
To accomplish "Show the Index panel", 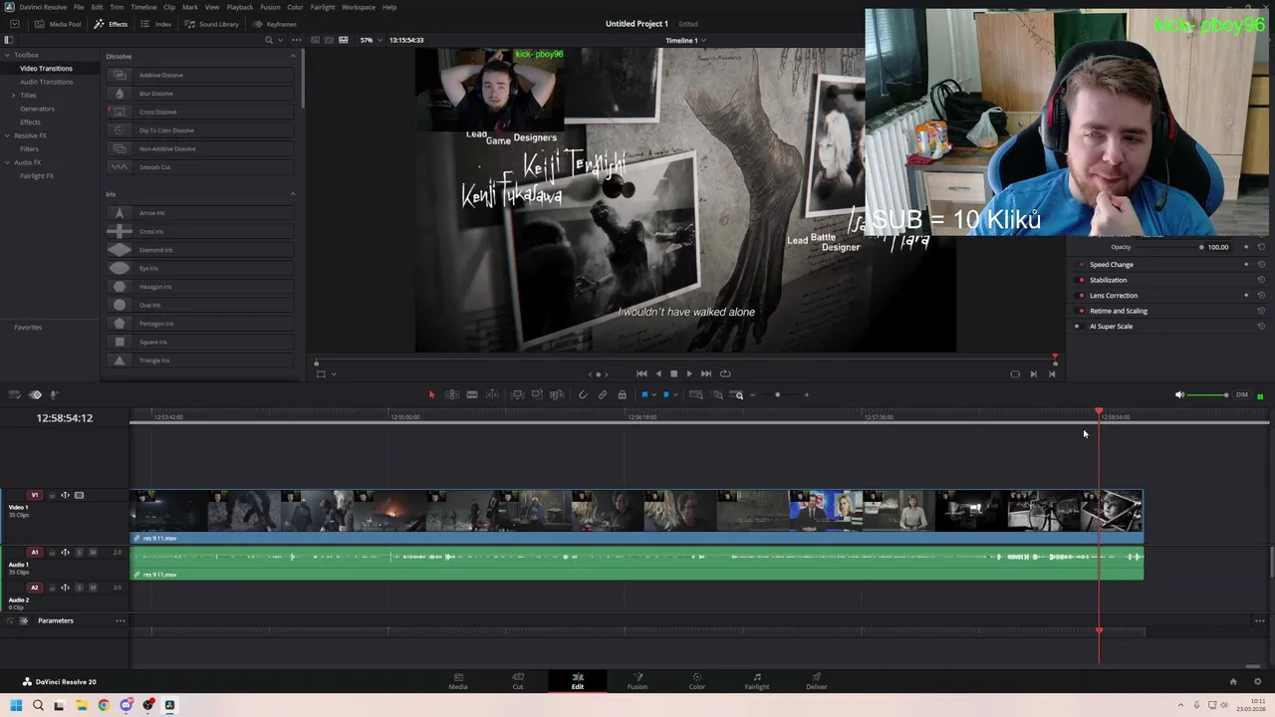I will [x=156, y=24].
